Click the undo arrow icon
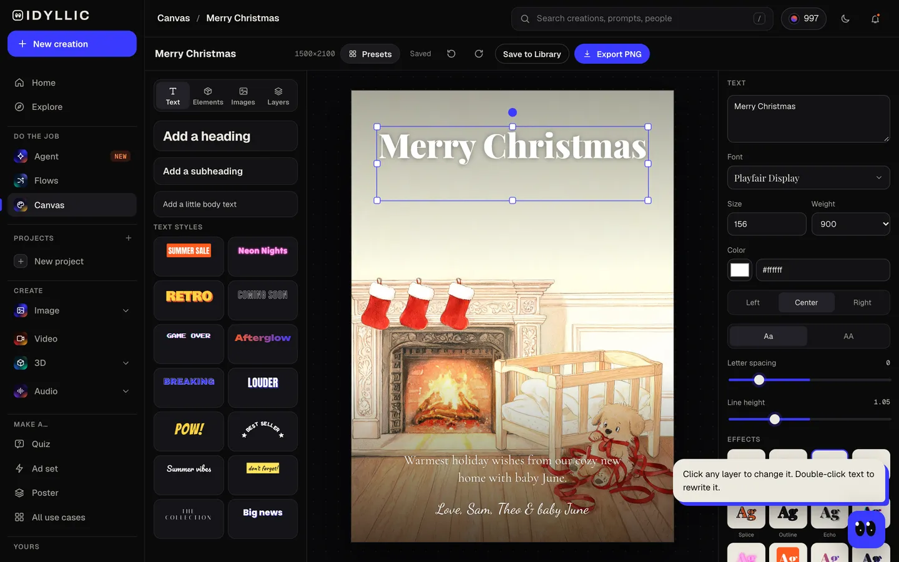Viewport: 899px width, 562px height. (451, 54)
